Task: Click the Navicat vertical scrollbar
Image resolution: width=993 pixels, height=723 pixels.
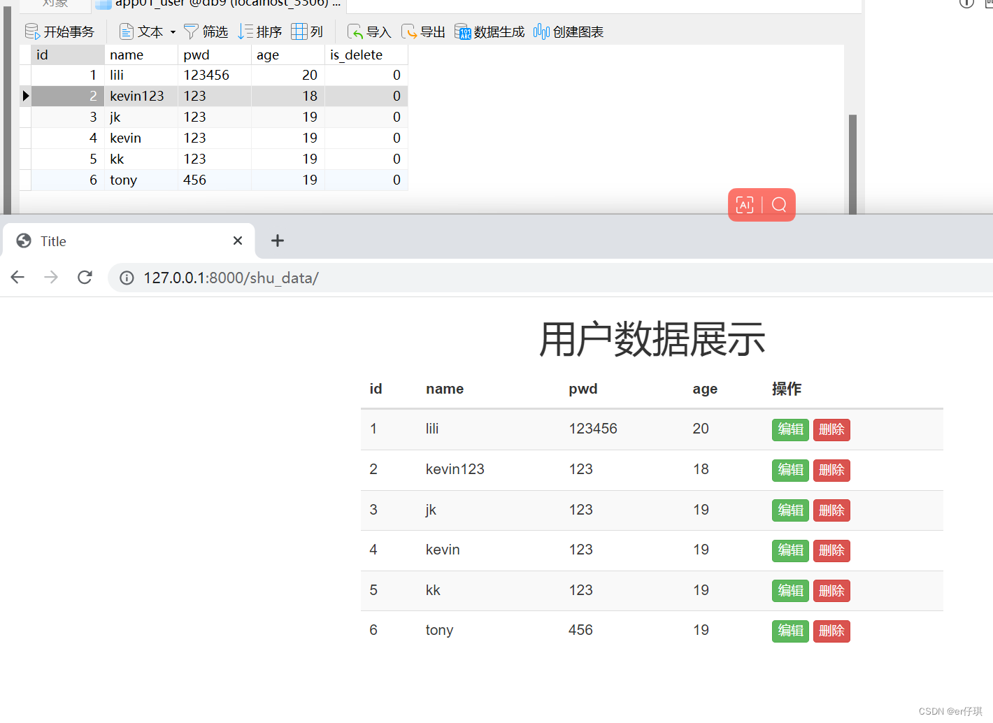Action: click(x=852, y=164)
